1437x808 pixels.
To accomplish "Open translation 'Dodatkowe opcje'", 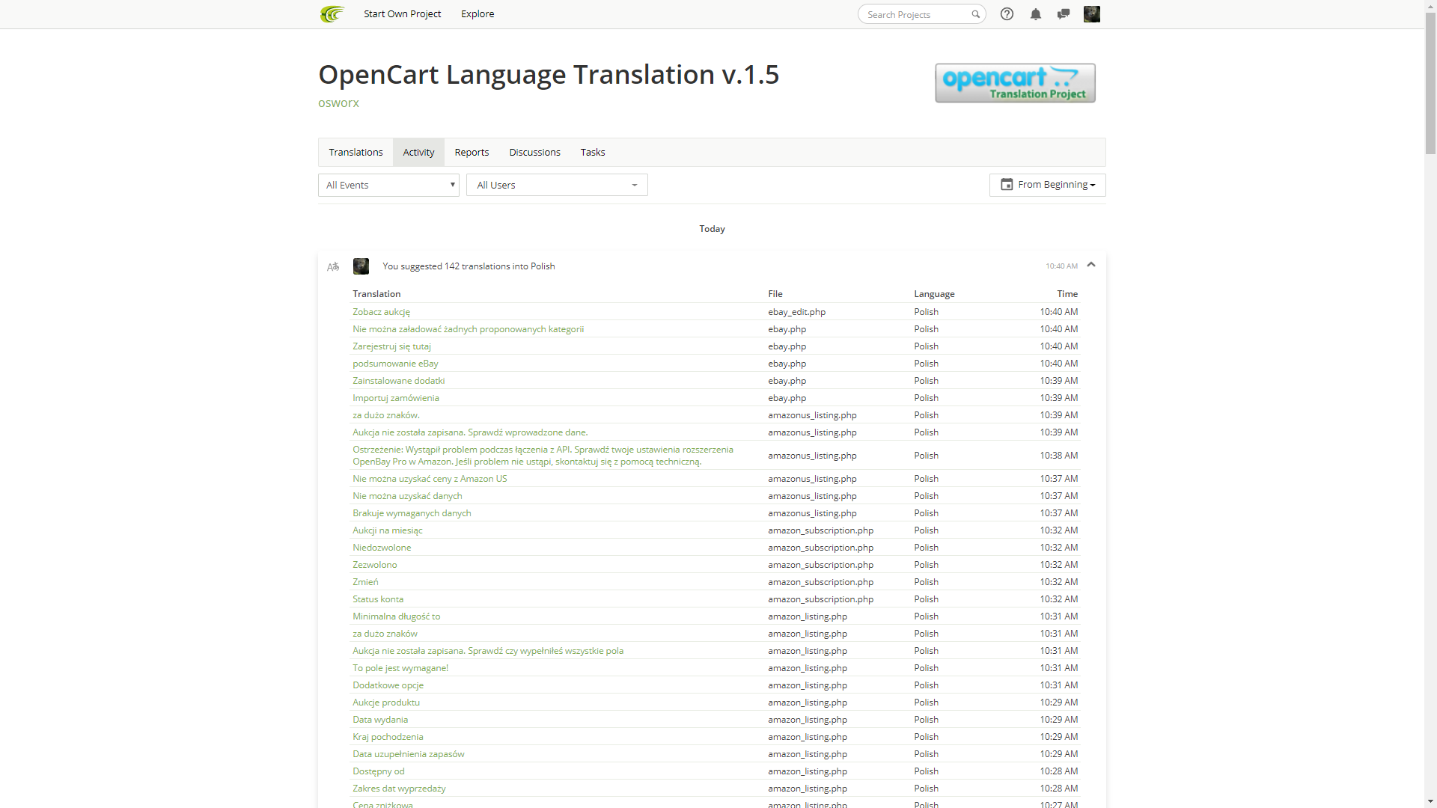I will click(x=388, y=685).
